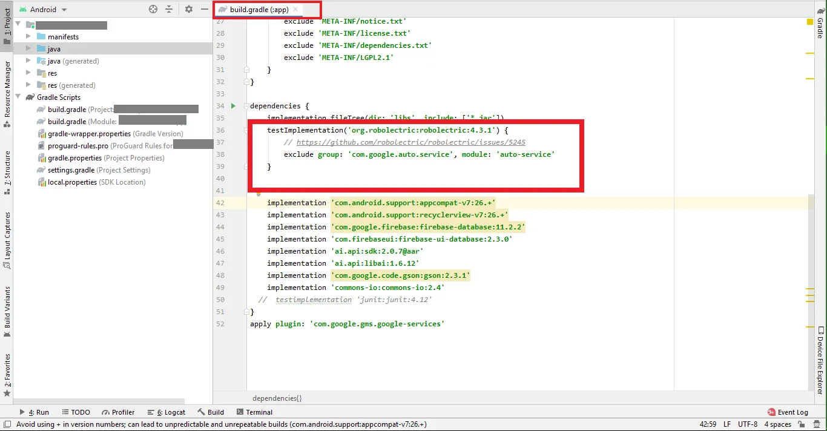Collapse the dependencies block fold marker
This screenshot has width=827, height=431.
click(247, 106)
